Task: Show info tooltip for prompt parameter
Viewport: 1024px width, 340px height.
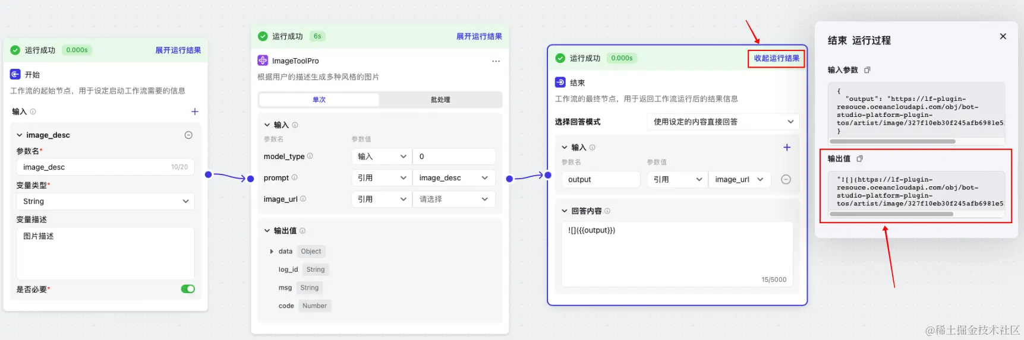Action: tap(294, 177)
